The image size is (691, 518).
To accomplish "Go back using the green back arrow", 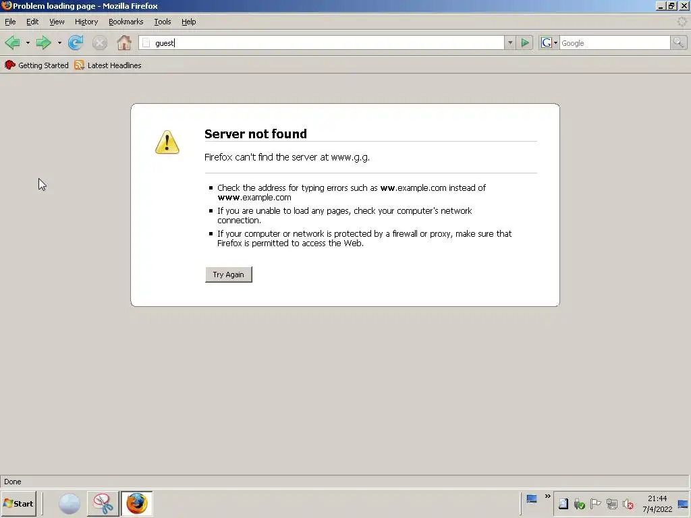I will (x=12, y=42).
